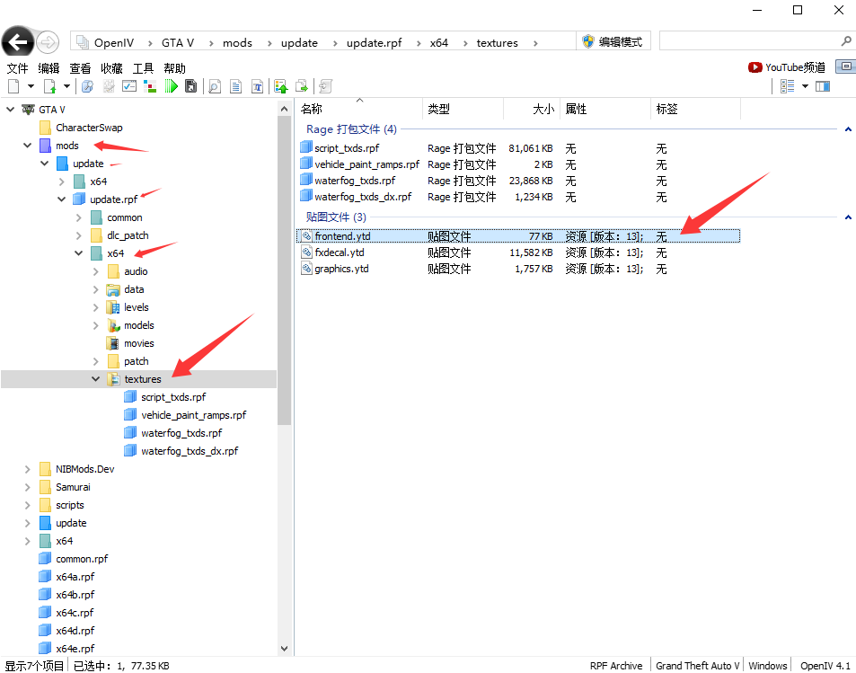This screenshot has height=673, width=856.
Task: Click the graphics.ytd texture file icon
Action: (307, 269)
